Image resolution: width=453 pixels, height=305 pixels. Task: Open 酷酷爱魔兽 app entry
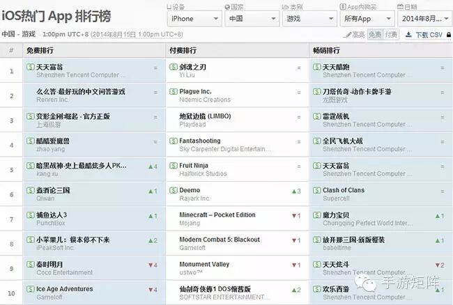click(52, 141)
